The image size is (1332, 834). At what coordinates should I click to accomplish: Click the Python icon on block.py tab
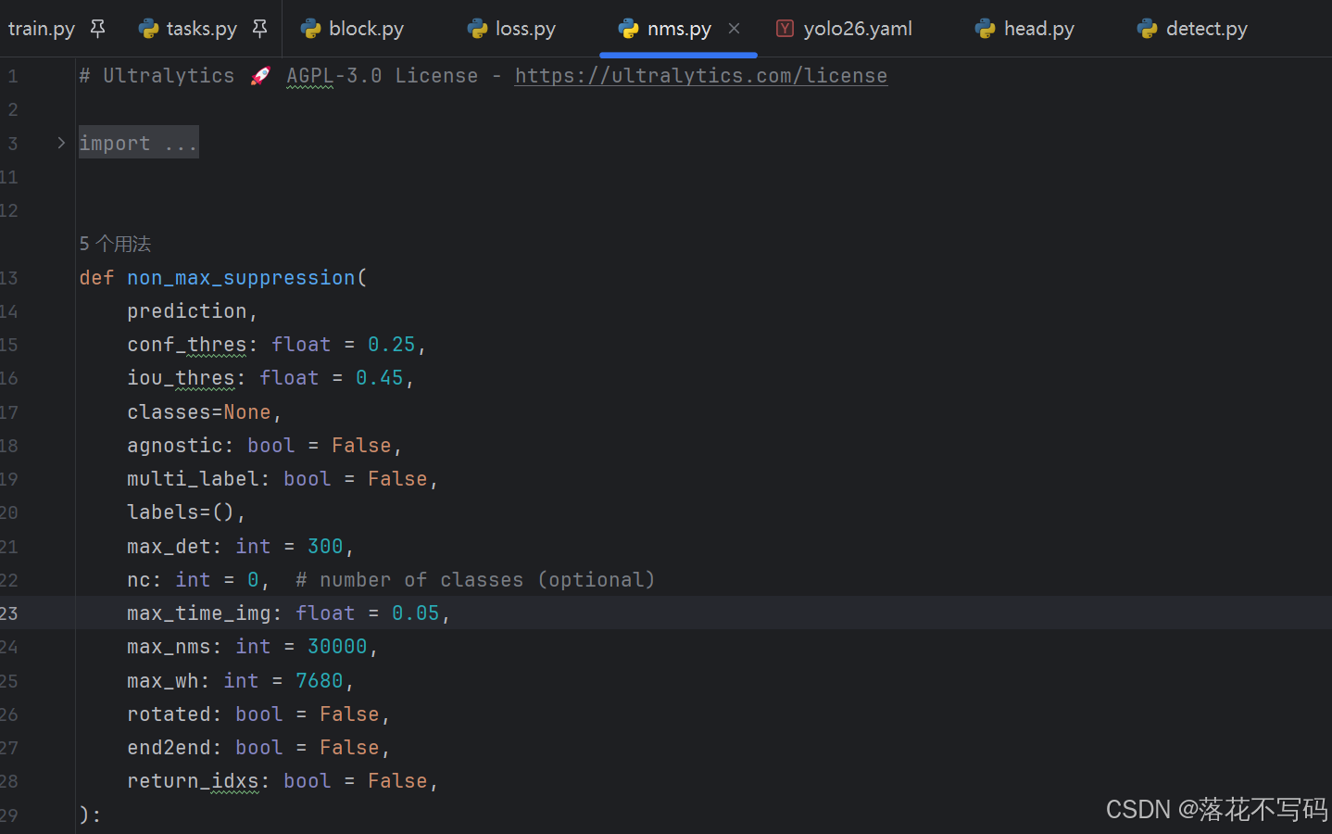click(x=311, y=29)
